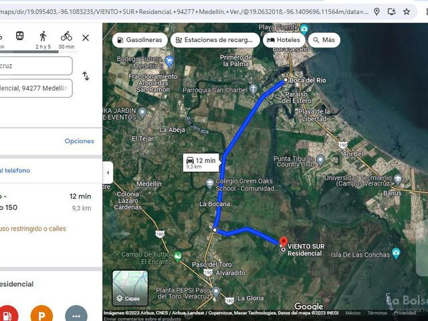Edit the destination field 94277 Medellín
428x321 pixels.
[x=35, y=88]
